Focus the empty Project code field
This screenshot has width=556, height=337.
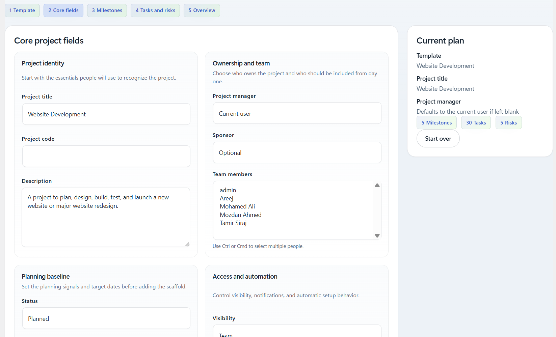[106, 156]
